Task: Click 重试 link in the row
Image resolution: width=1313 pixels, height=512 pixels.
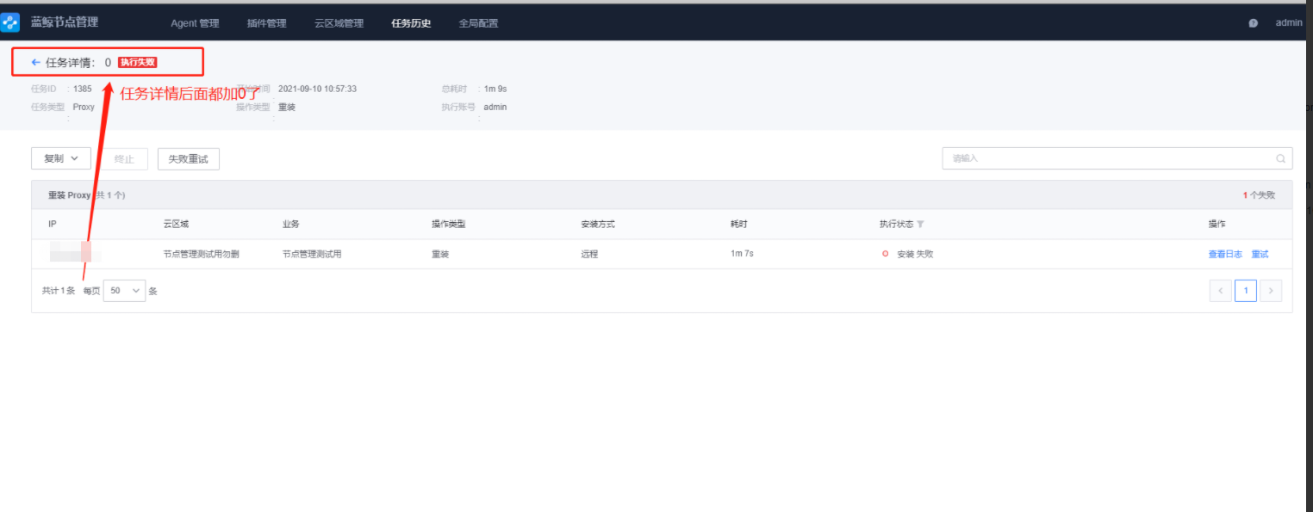Action: click(x=1260, y=255)
